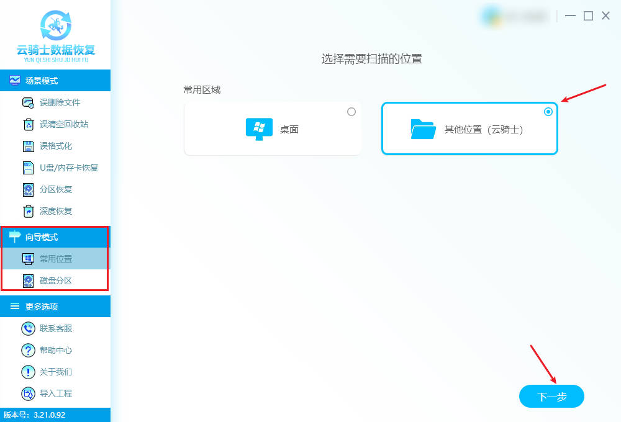621x422 pixels.
Task: Click the 关于我们 exclamation icon
Action: 28,372
